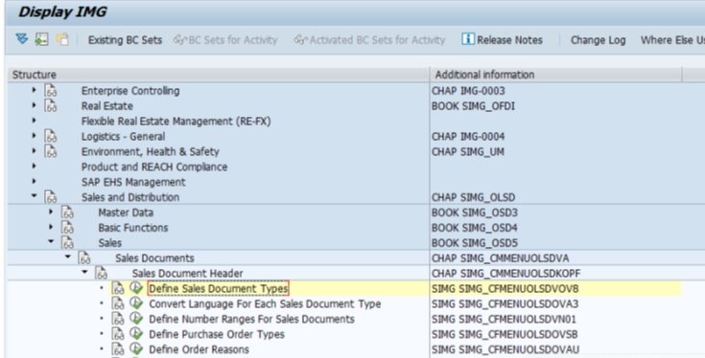Click the Where Else Used button

tap(672, 40)
